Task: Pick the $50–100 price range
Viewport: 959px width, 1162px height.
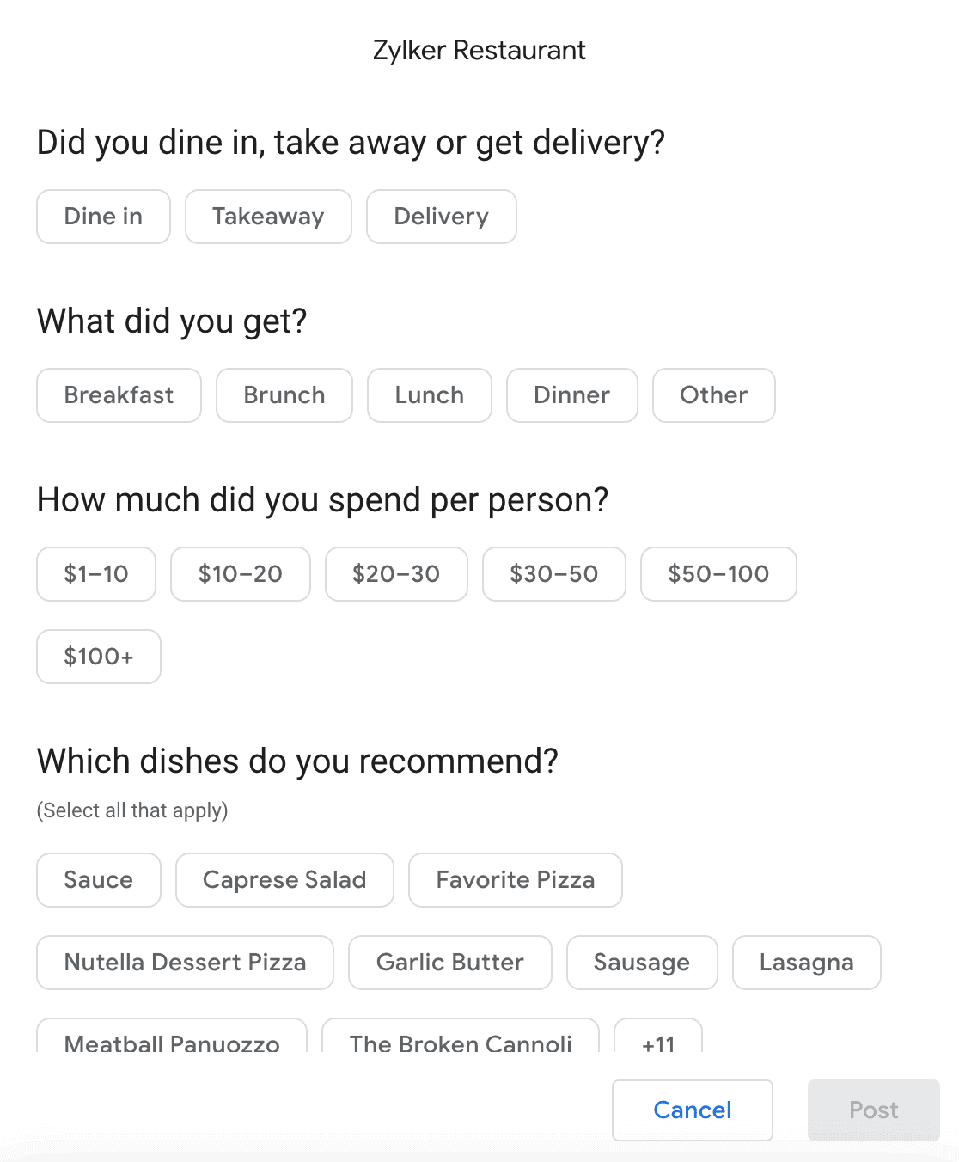Action: tap(718, 574)
